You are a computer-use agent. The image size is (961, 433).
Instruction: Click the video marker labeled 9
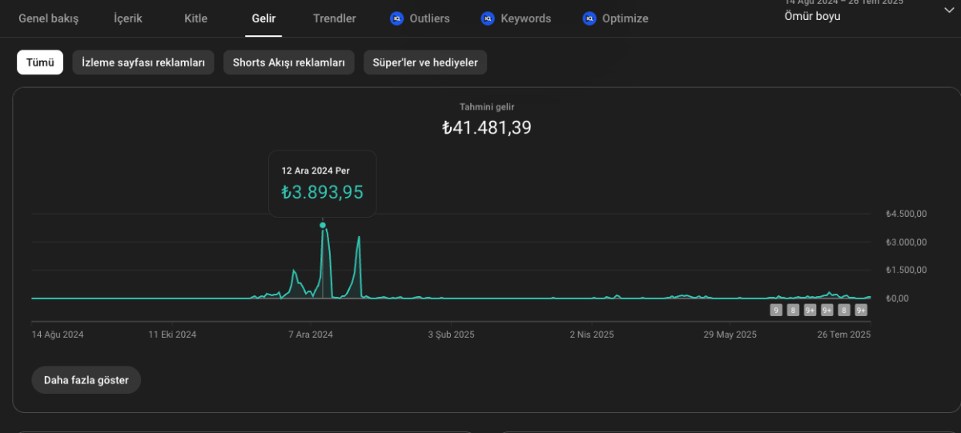click(775, 311)
